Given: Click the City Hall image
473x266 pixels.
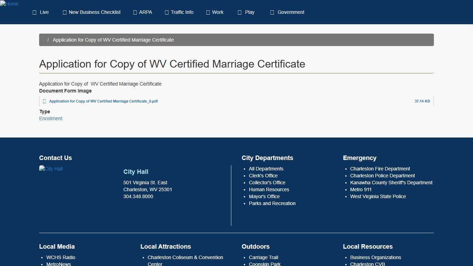Looking at the screenshot, I should [51, 169].
